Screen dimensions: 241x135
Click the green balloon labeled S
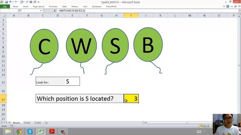pos(115,45)
